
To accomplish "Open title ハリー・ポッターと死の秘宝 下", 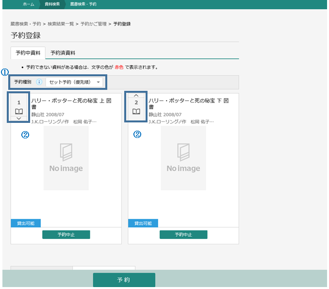I will pos(189,104).
